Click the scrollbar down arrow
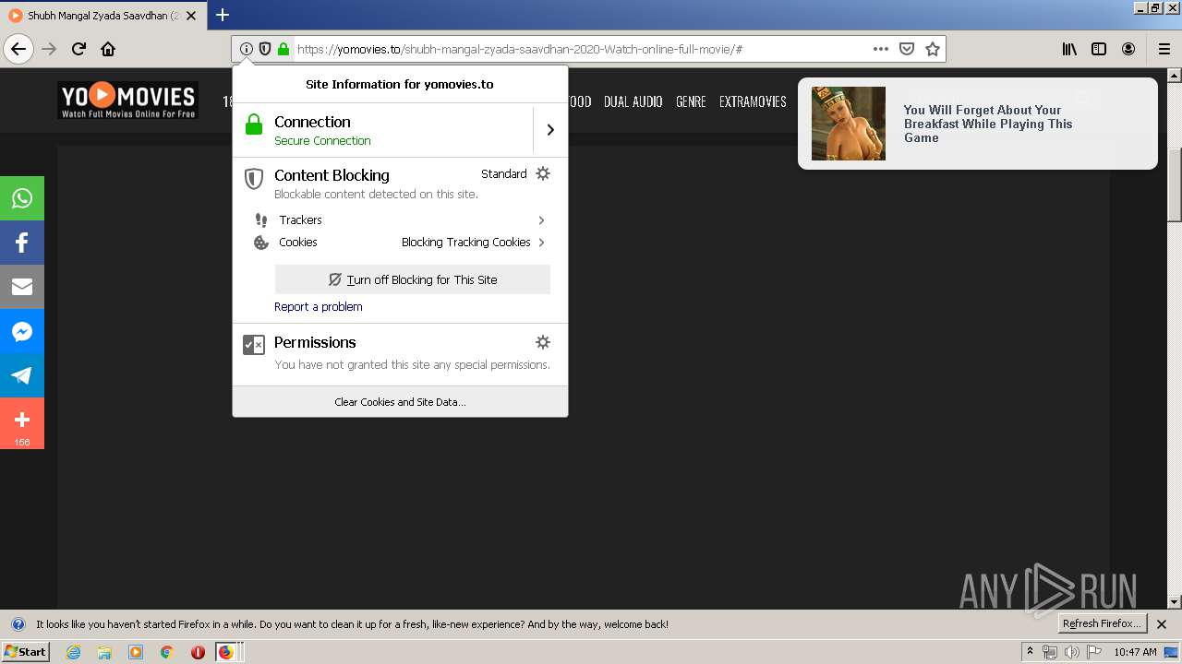The image size is (1182, 664). (x=1175, y=601)
